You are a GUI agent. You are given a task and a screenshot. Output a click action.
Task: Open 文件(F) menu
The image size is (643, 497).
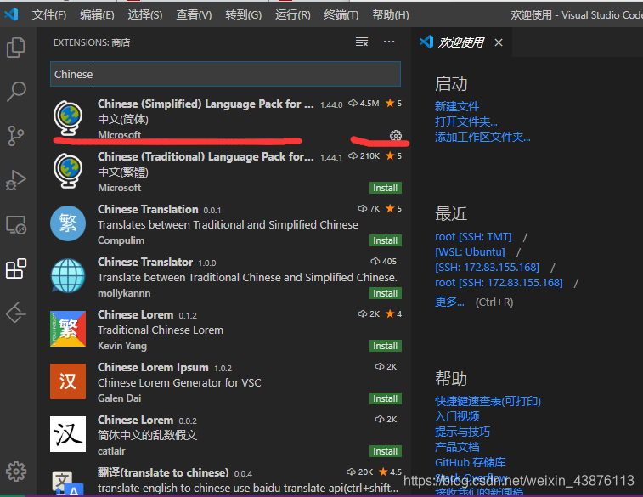(x=48, y=14)
